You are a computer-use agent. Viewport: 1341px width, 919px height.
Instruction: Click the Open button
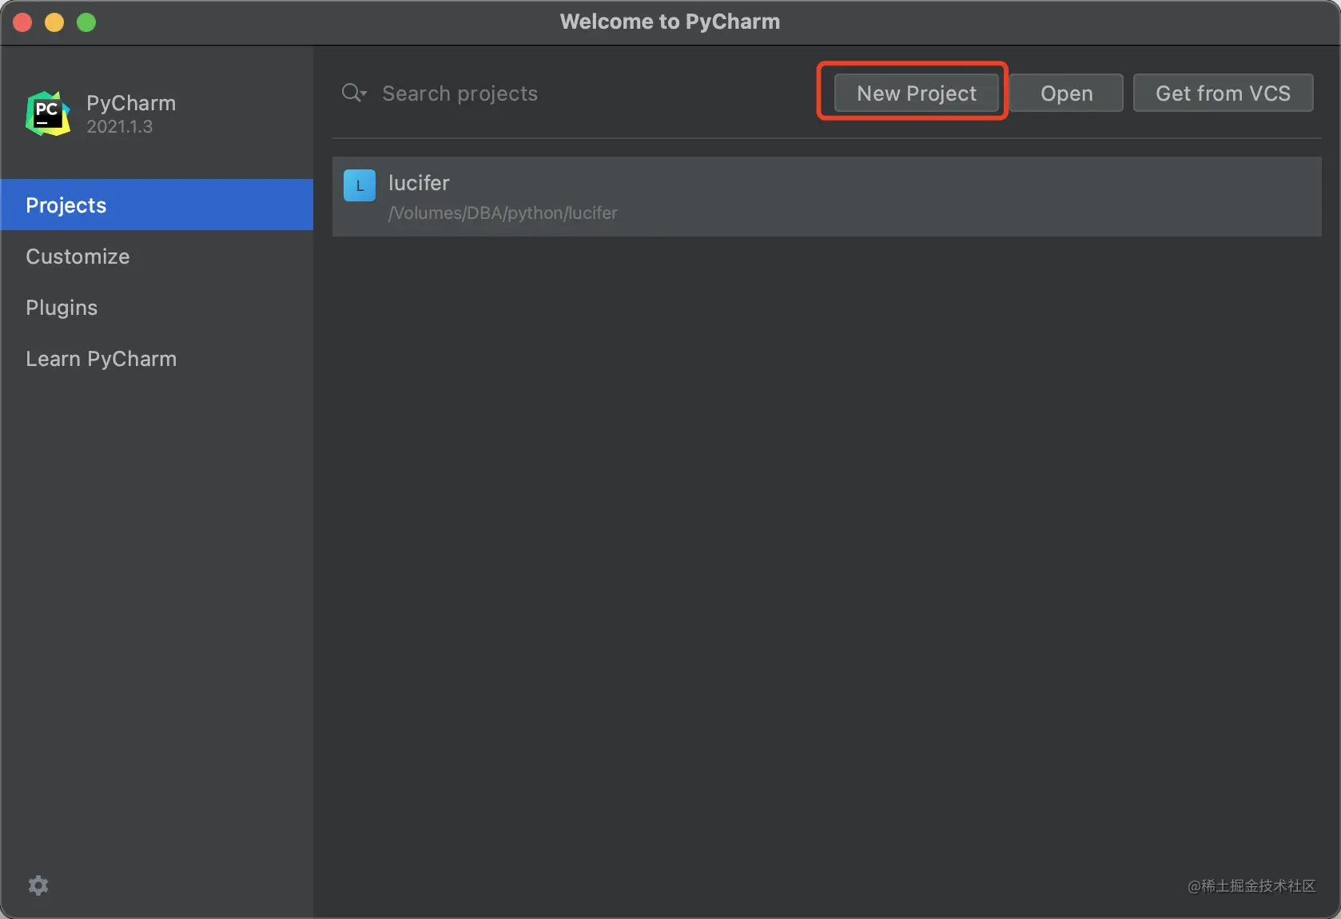1066,93
